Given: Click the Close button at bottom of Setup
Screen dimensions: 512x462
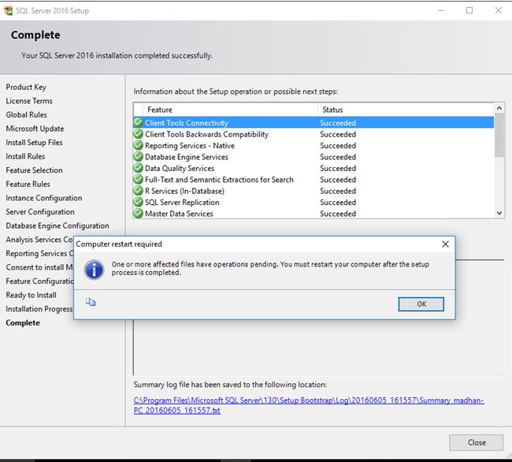Looking at the screenshot, I should 476,442.
